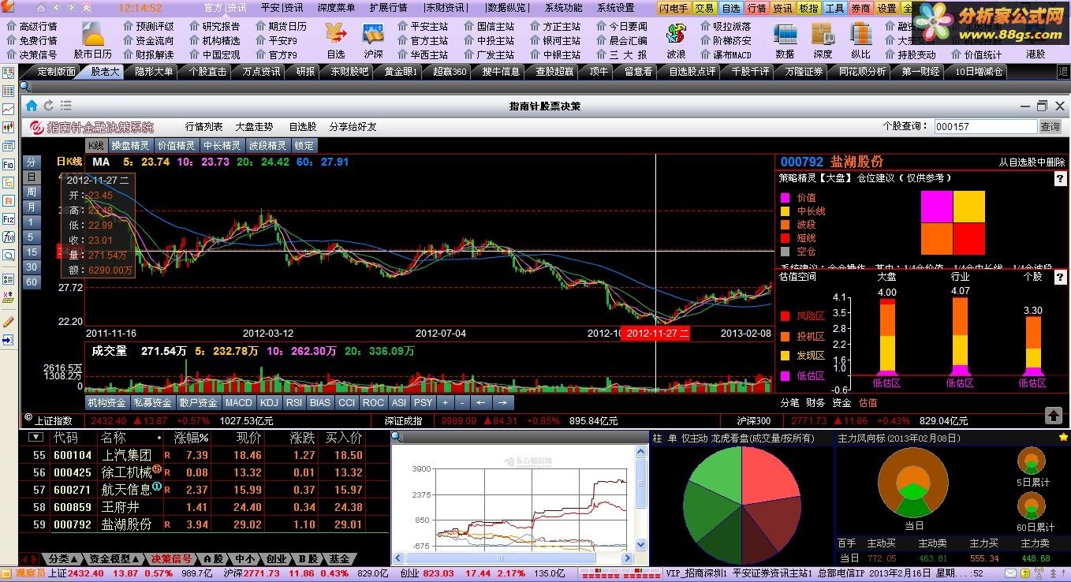Select the 60 minute period button
The image size is (1071, 582).
point(32,282)
